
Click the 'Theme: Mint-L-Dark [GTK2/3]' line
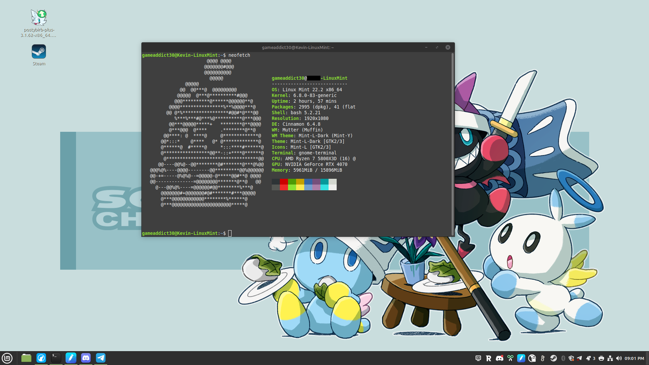pos(308,141)
